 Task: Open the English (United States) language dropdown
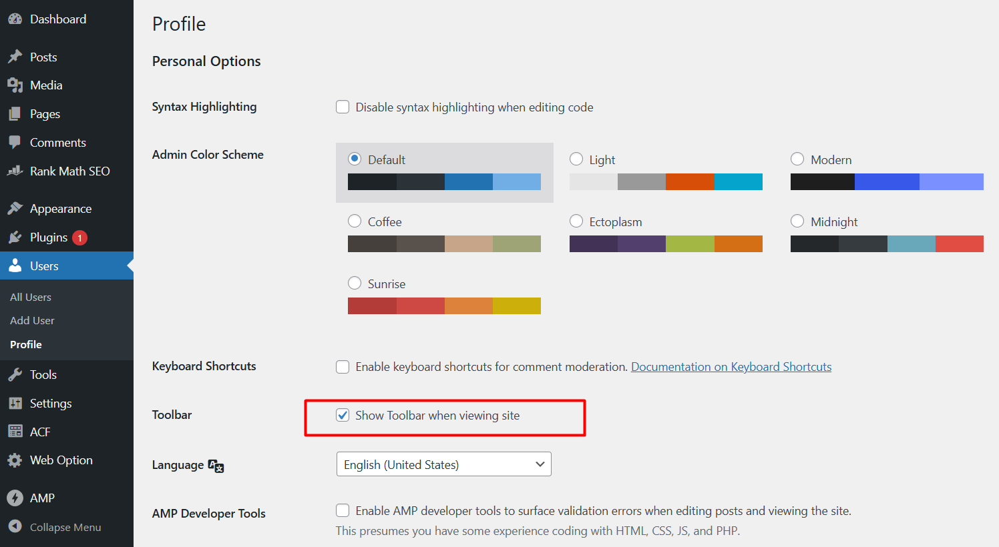click(444, 464)
